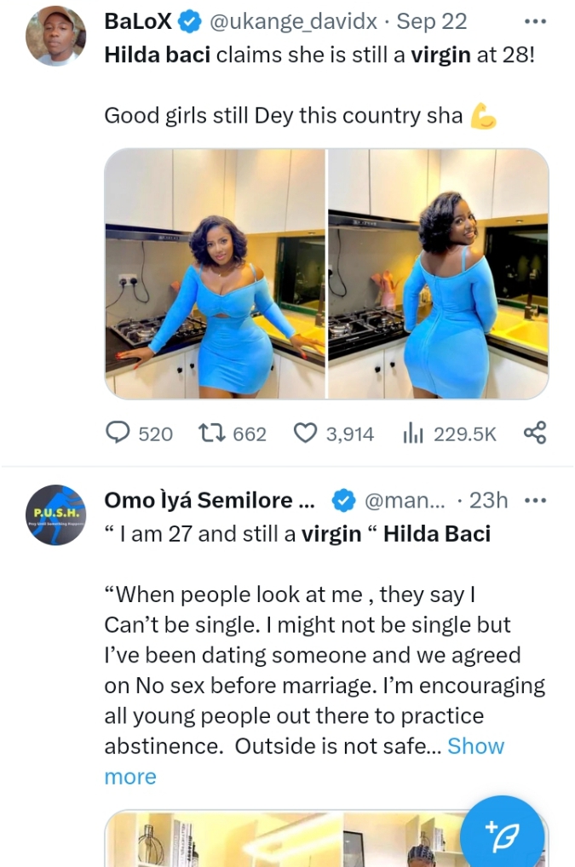Screen dimensions: 575x867
Task: Retweet the BaLoX post
Action: point(210,433)
